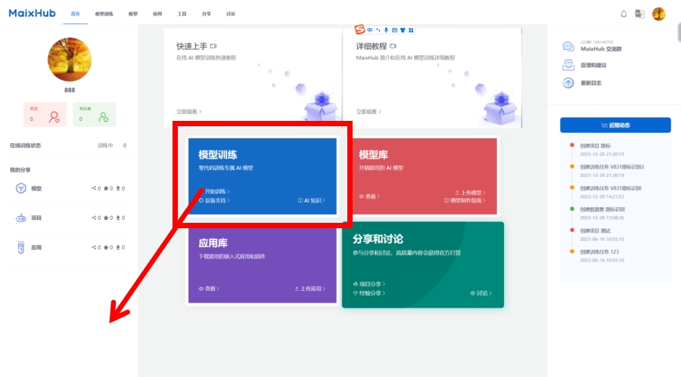Click 查看 on the purple 应用库 card
This screenshot has height=377, width=681.
click(x=209, y=289)
